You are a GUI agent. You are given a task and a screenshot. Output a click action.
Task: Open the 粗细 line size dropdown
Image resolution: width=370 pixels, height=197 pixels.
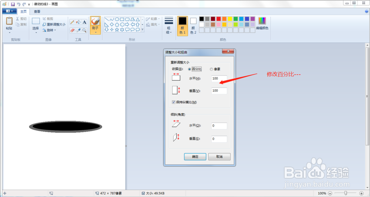tap(169, 26)
